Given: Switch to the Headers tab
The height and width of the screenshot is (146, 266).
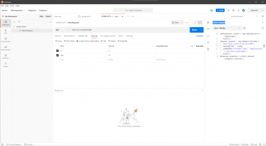Looking at the screenshot, I should 83,36.
